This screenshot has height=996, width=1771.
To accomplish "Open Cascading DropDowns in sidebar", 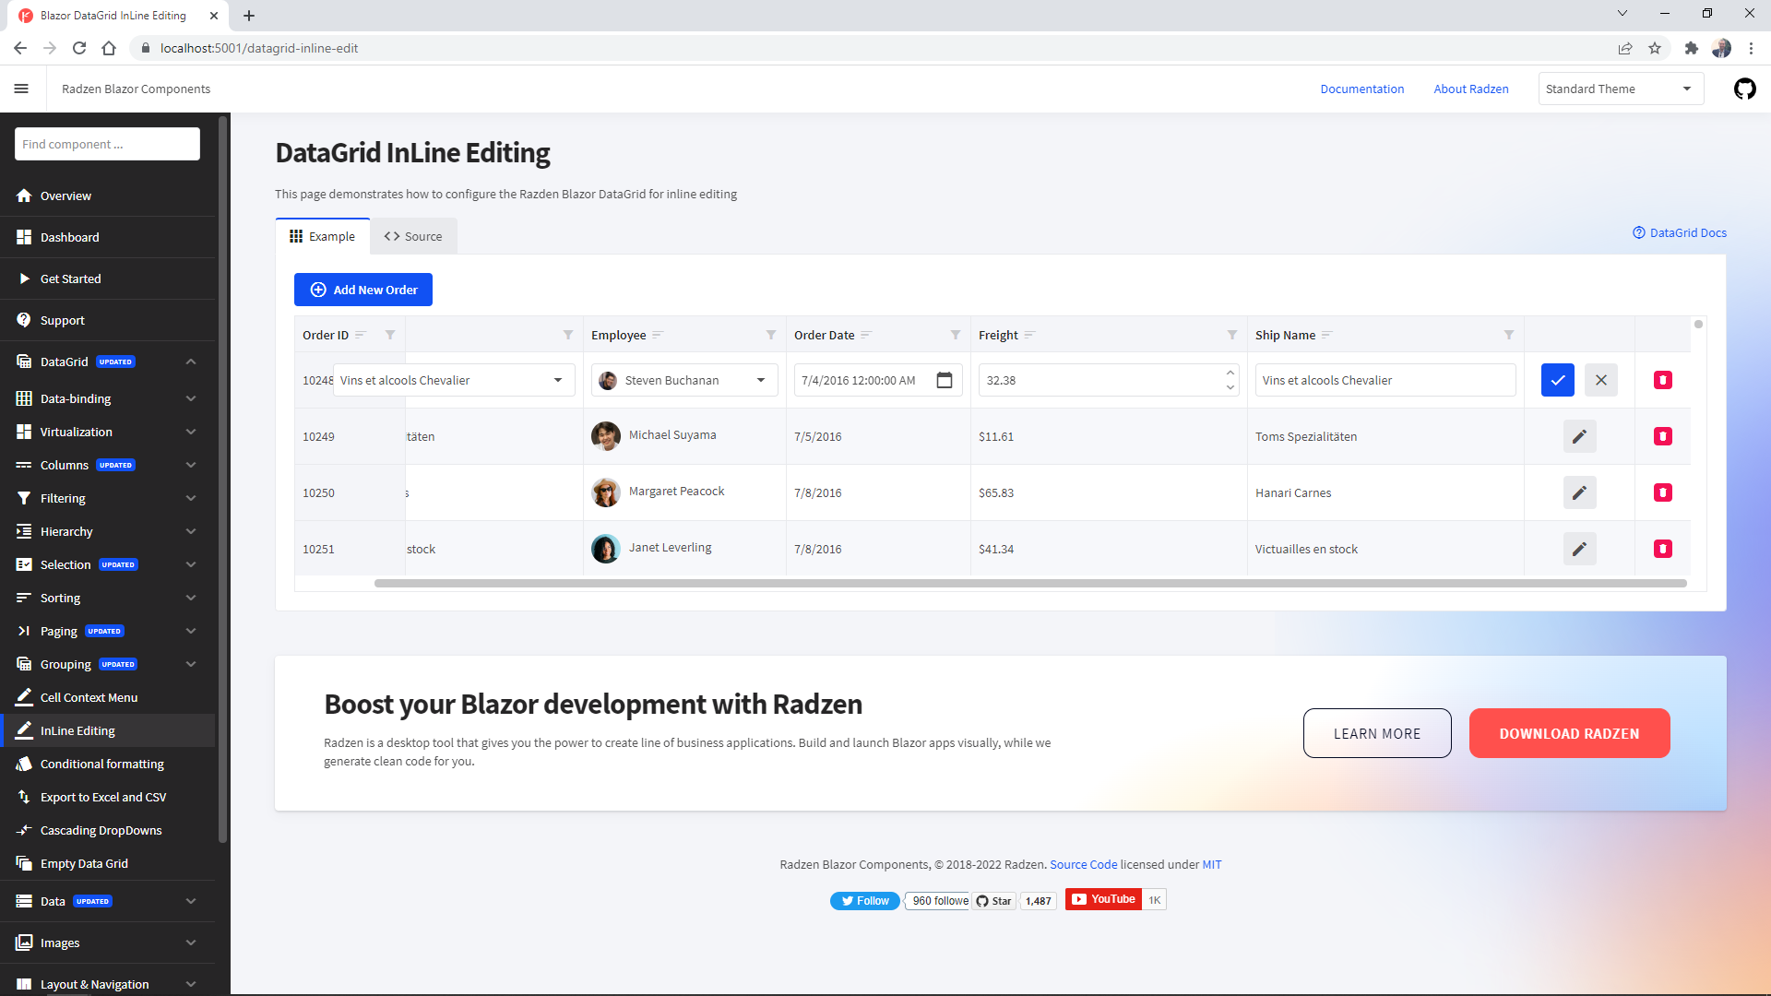I will click(x=101, y=830).
